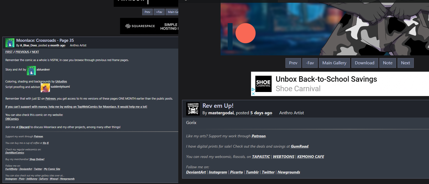Image resolution: width=429 pixels, height=184 pixels.
Task: Read Rascals on WEBTOONS
Action: pyautogui.click(x=284, y=157)
